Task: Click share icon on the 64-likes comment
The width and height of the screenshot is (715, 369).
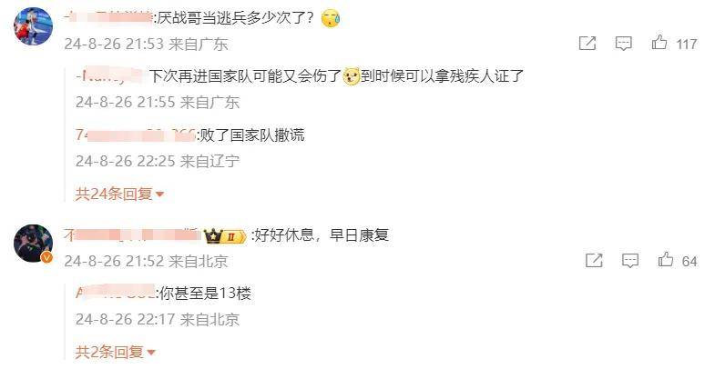Action: (594, 260)
